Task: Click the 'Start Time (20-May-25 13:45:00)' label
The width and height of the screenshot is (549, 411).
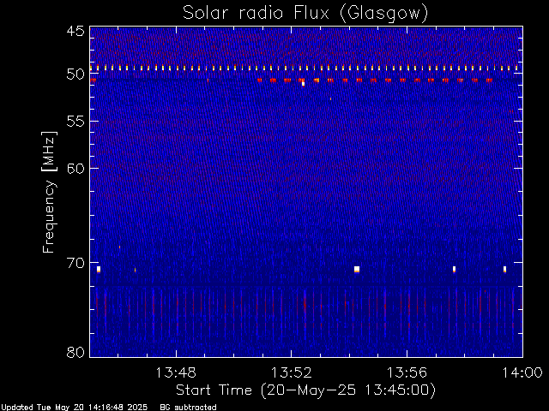Action: 305,390
